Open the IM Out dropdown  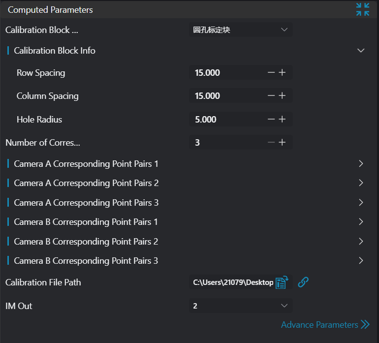tap(241, 306)
